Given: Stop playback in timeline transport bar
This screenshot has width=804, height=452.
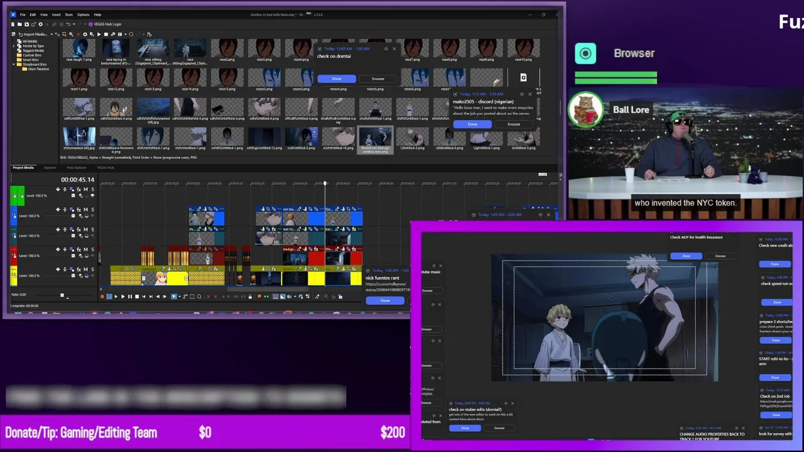Looking at the screenshot, I should (x=137, y=296).
